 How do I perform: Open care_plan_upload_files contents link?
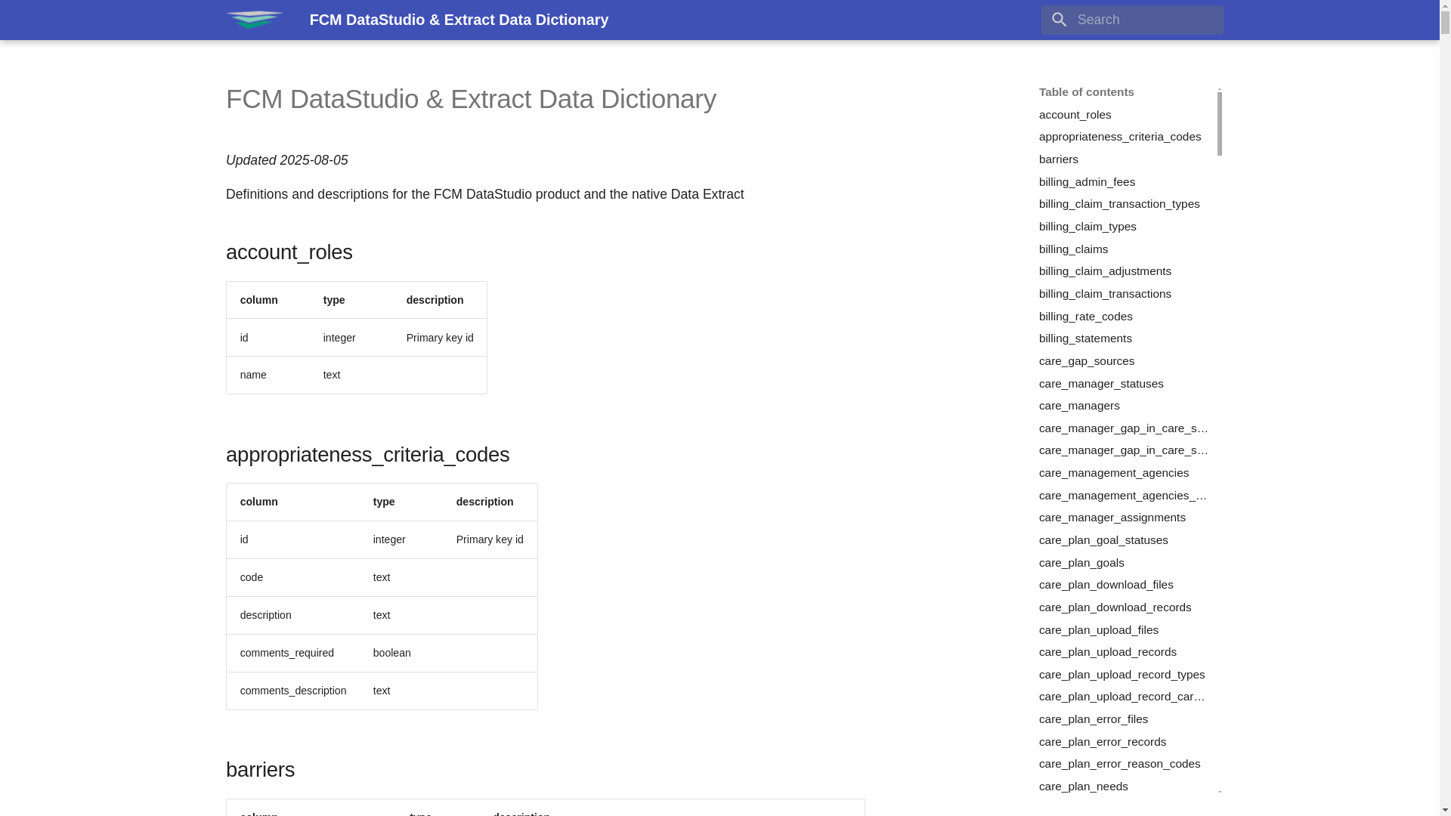tap(1098, 630)
